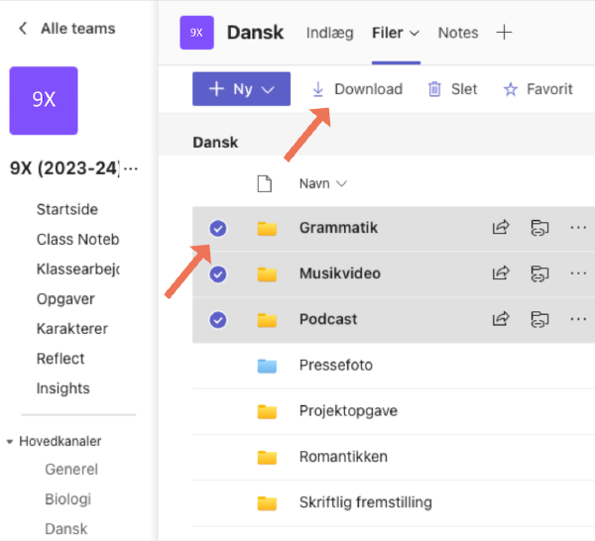Open Karakterer in sidebar
This screenshot has height=541, width=595.
coord(72,329)
